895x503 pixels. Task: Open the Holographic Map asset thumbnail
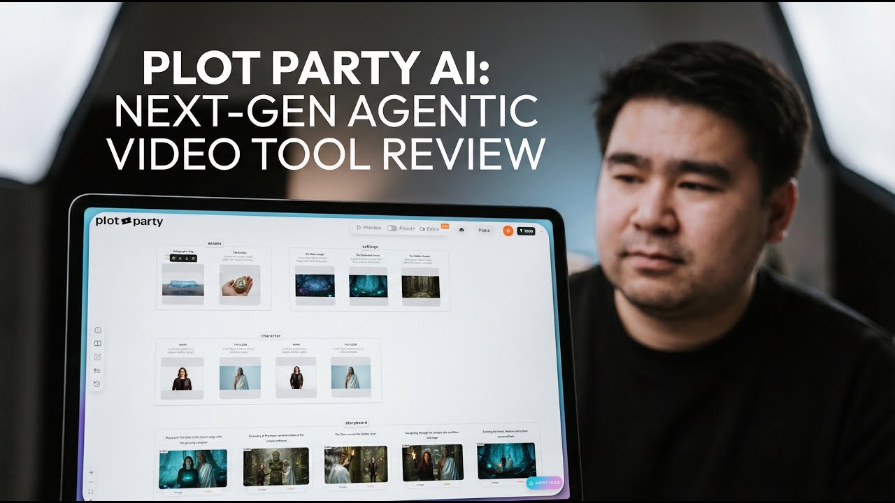(182, 284)
